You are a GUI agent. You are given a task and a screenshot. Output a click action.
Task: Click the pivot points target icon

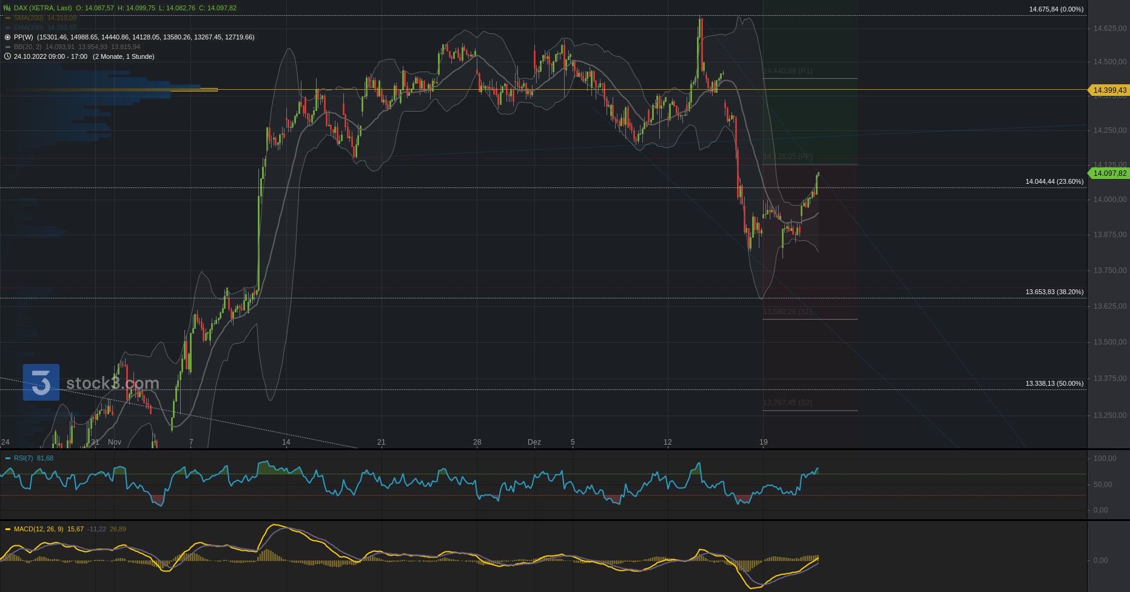[8, 37]
